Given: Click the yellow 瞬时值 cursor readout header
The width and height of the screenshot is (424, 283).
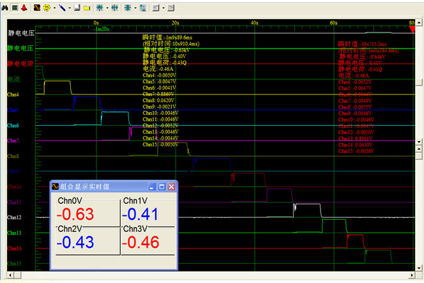Looking at the screenshot, I should [x=167, y=37].
